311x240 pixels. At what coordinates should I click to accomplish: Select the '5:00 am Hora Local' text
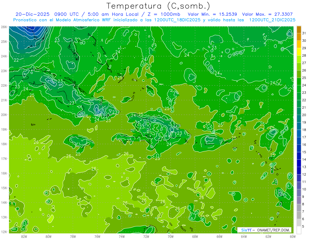(x=113, y=14)
